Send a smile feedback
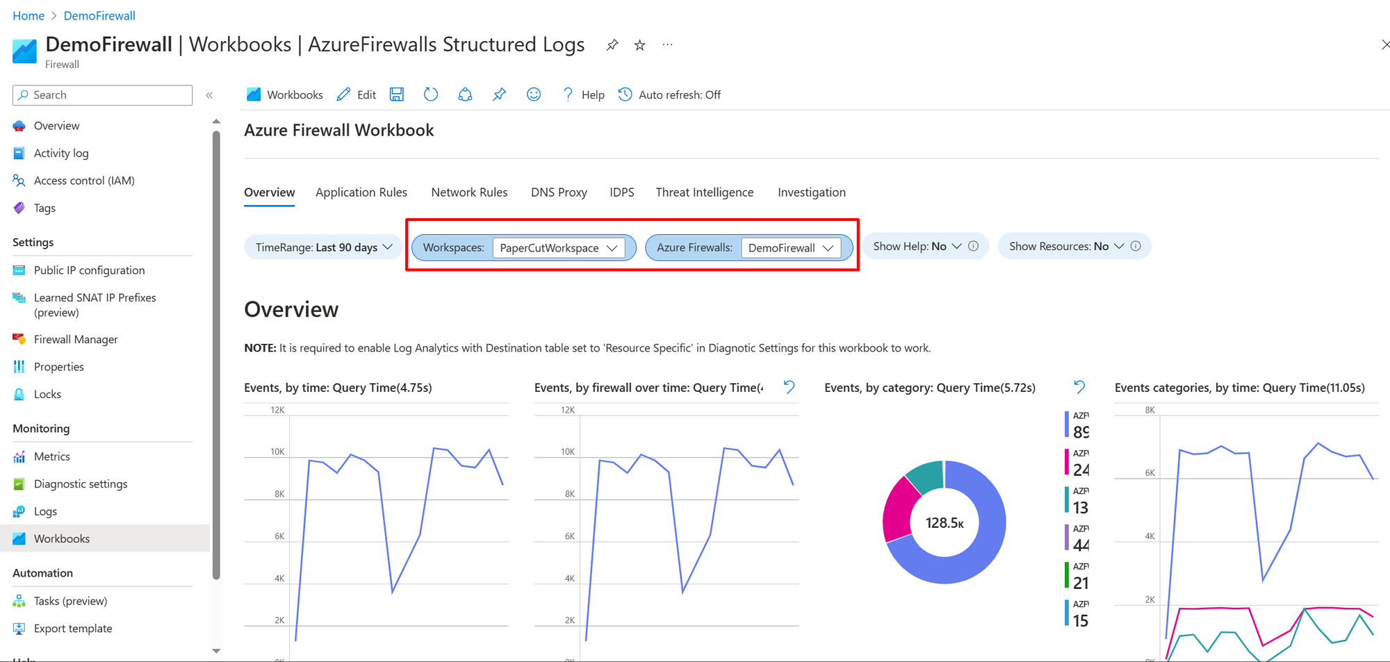Viewport: 1390px width, 662px height. [x=534, y=94]
